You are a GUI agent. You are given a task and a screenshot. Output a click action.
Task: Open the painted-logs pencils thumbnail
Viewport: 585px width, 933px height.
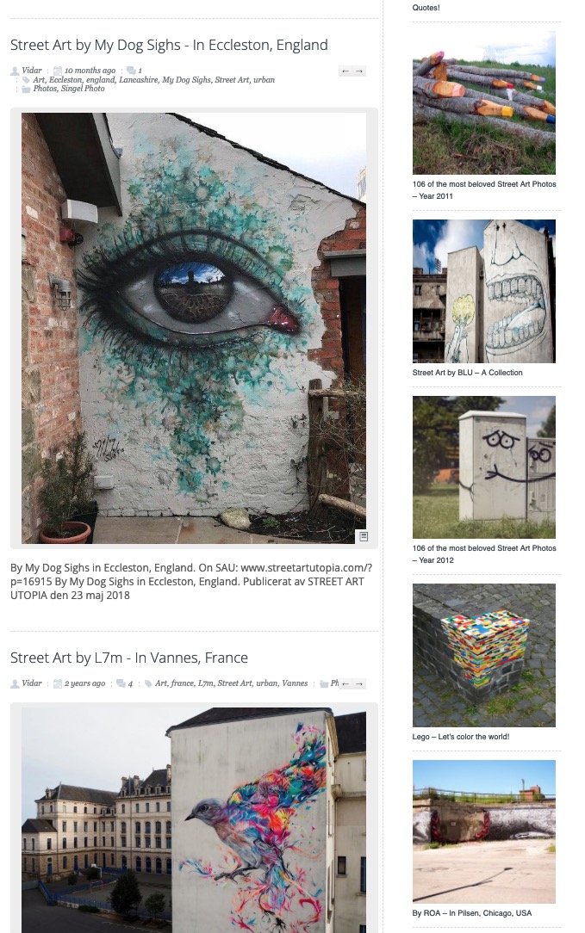pos(483,103)
